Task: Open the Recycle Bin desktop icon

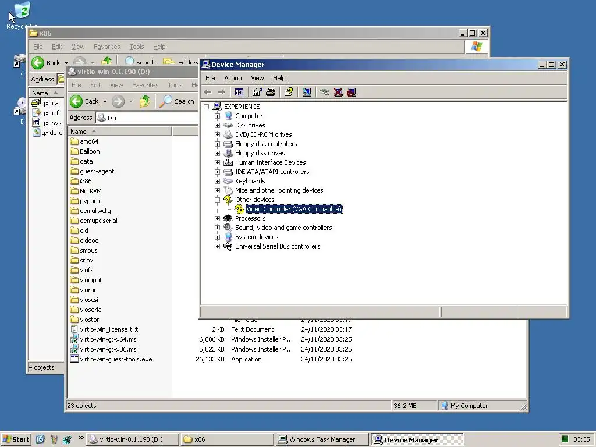Action: tap(22, 15)
